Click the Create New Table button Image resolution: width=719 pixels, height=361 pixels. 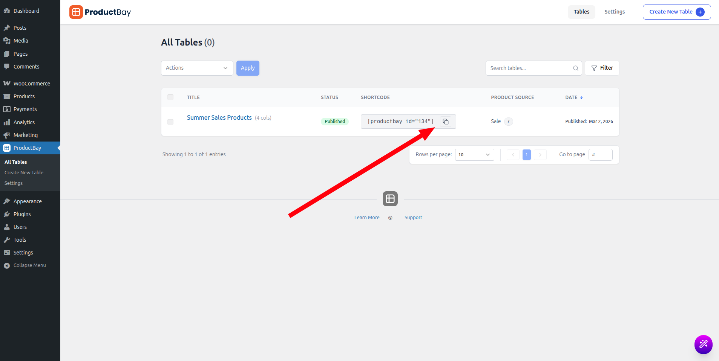pyautogui.click(x=676, y=12)
